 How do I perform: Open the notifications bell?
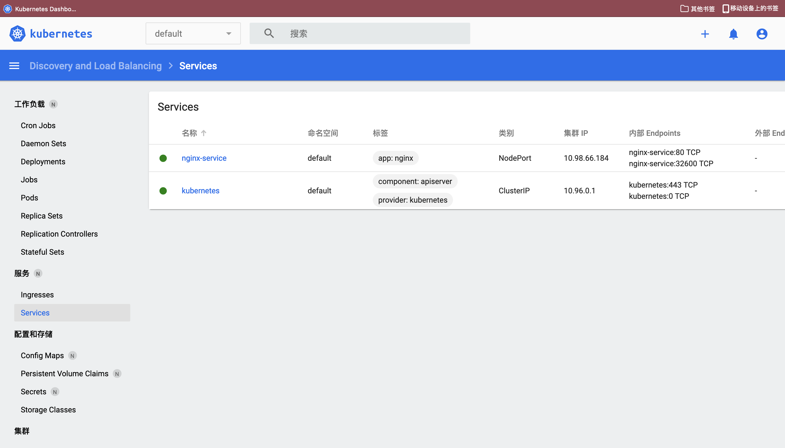(x=733, y=34)
